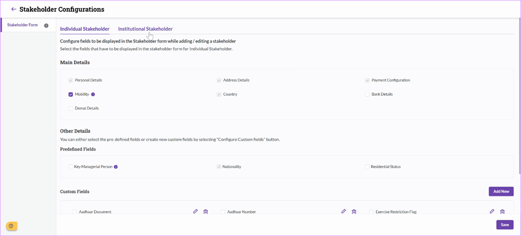Click the Stakeholder Configurations page title
521x236 pixels.
click(62, 9)
